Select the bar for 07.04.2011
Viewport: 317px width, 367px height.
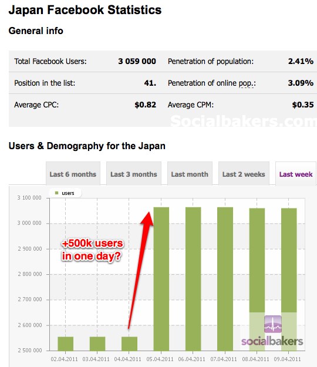[x=225, y=279]
